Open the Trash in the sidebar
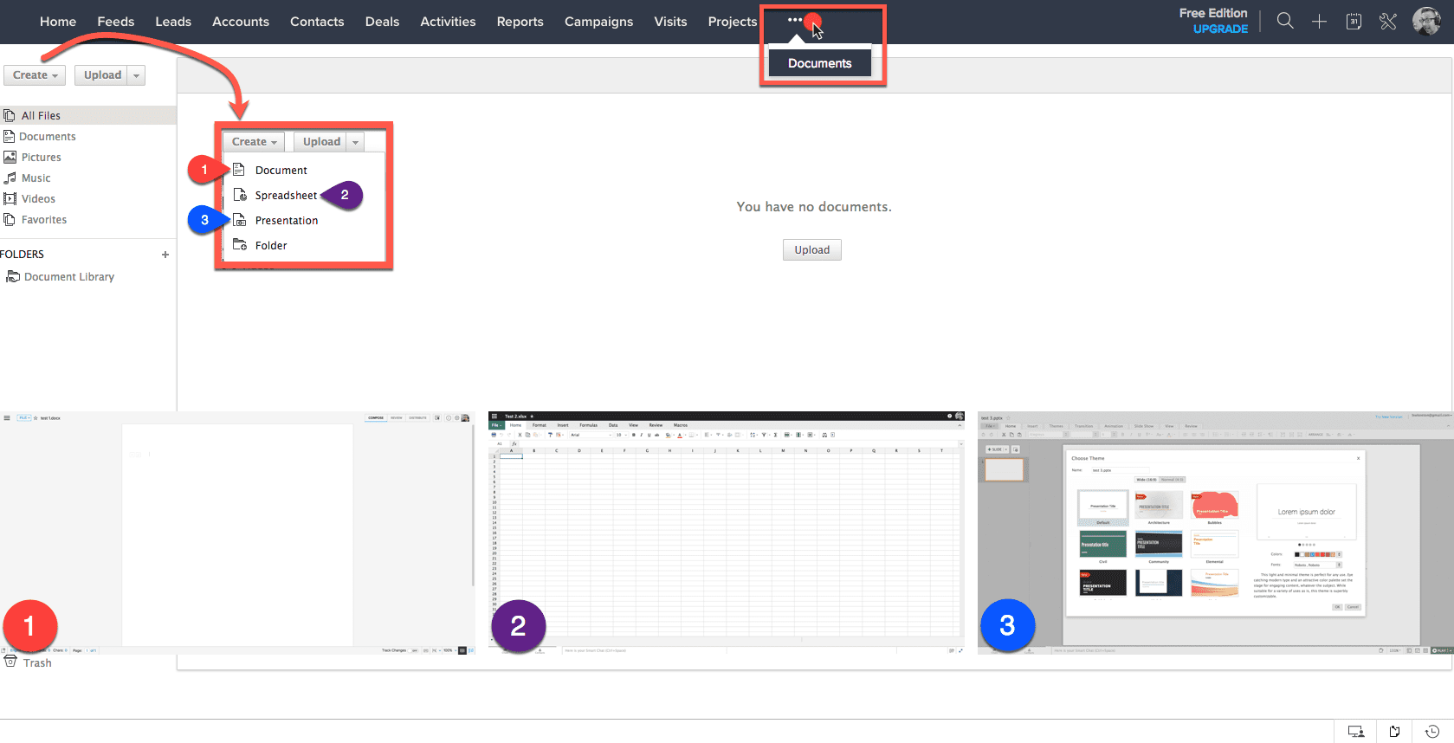 [36, 662]
